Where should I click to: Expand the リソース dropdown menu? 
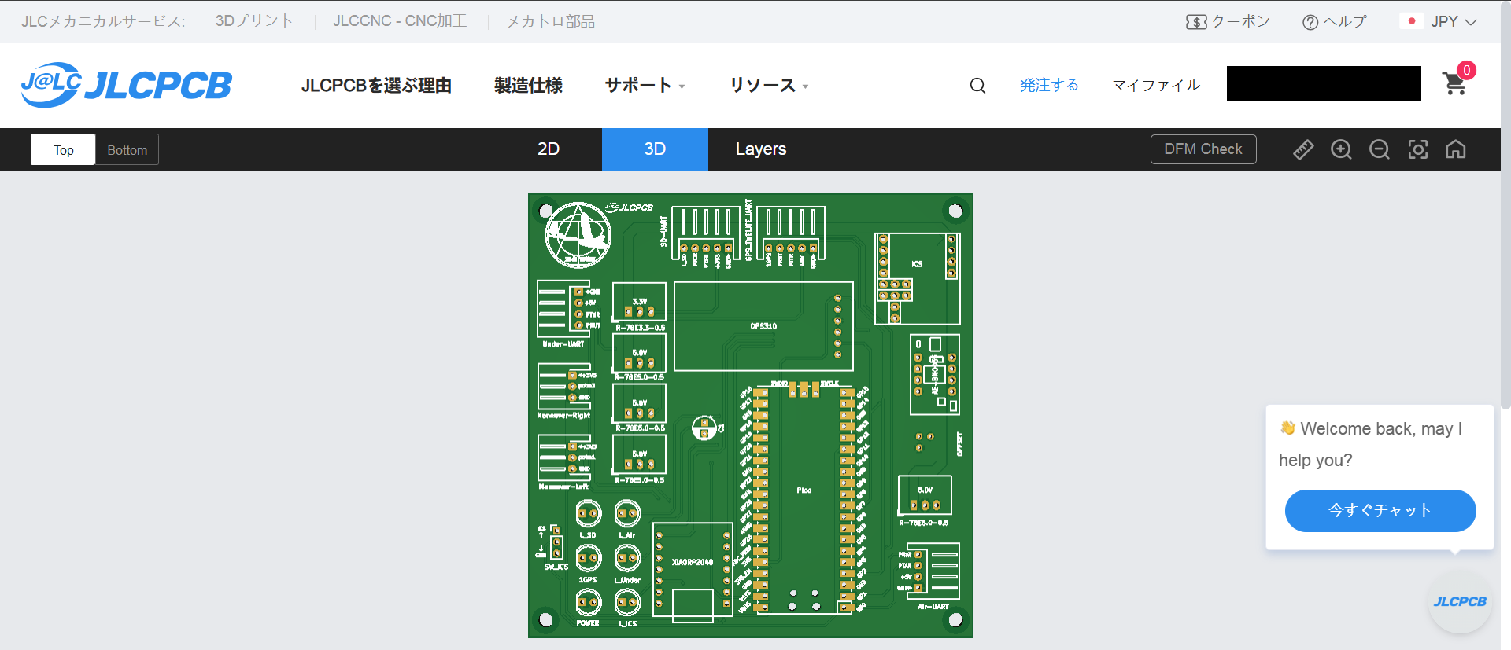pyautogui.click(x=768, y=86)
